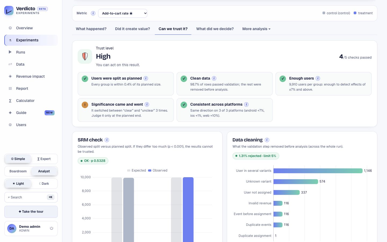
Task: Click the control (control) legend swatch
Action: [324, 13]
